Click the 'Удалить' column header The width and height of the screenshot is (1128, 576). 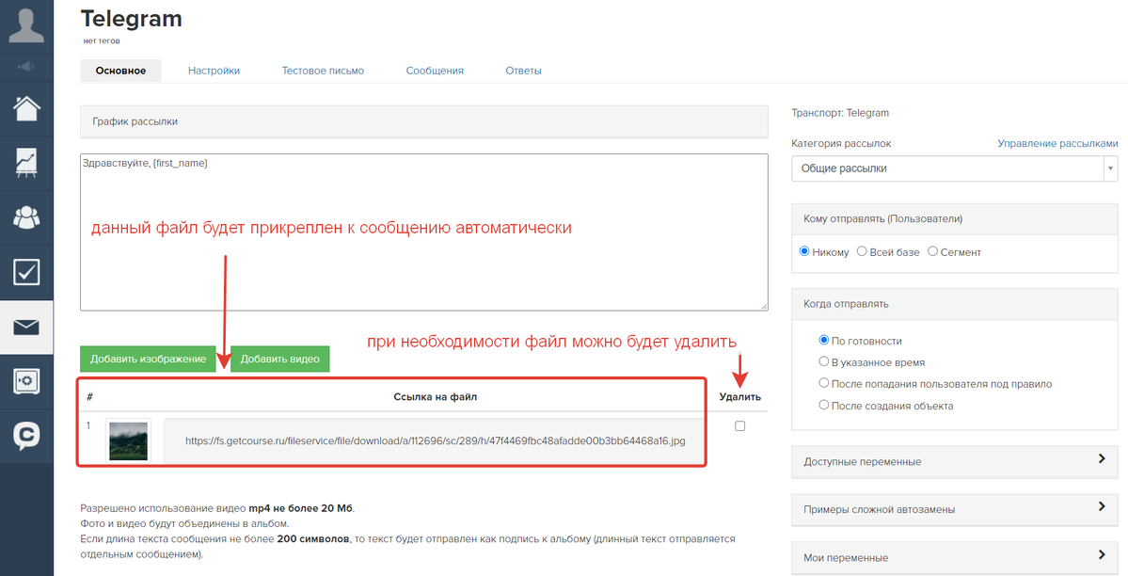tap(739, 397)
